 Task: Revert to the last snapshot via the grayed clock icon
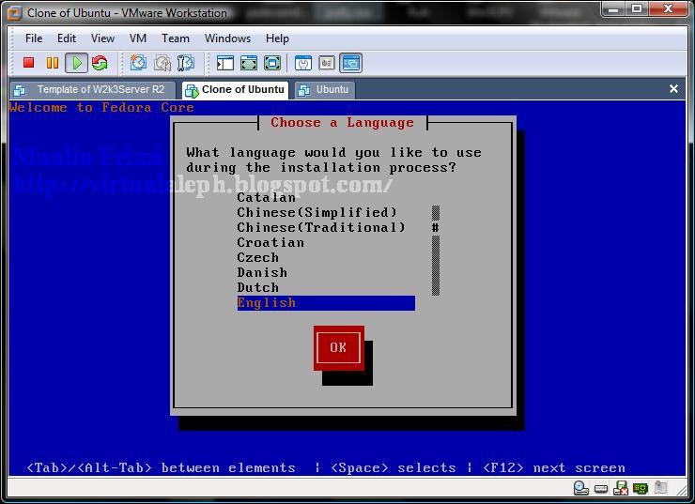(162, 63)
